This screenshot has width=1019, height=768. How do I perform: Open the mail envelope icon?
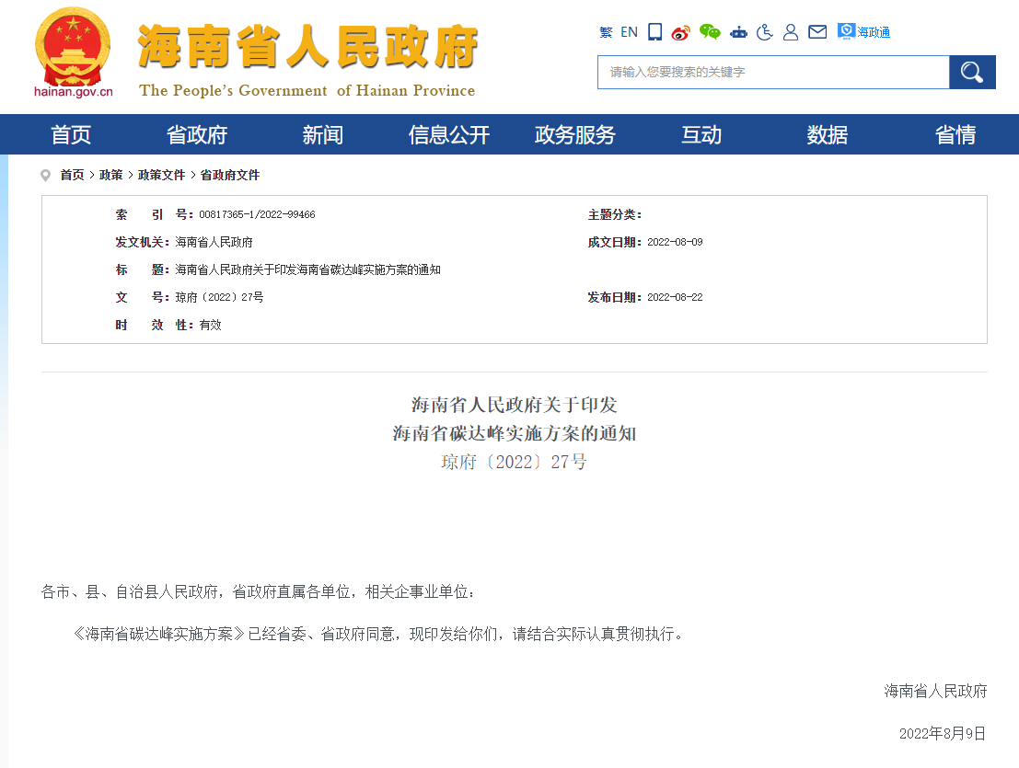(x=816, y=32)
